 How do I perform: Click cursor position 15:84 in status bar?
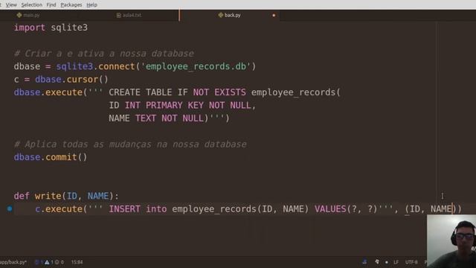[x=77, y=262]
